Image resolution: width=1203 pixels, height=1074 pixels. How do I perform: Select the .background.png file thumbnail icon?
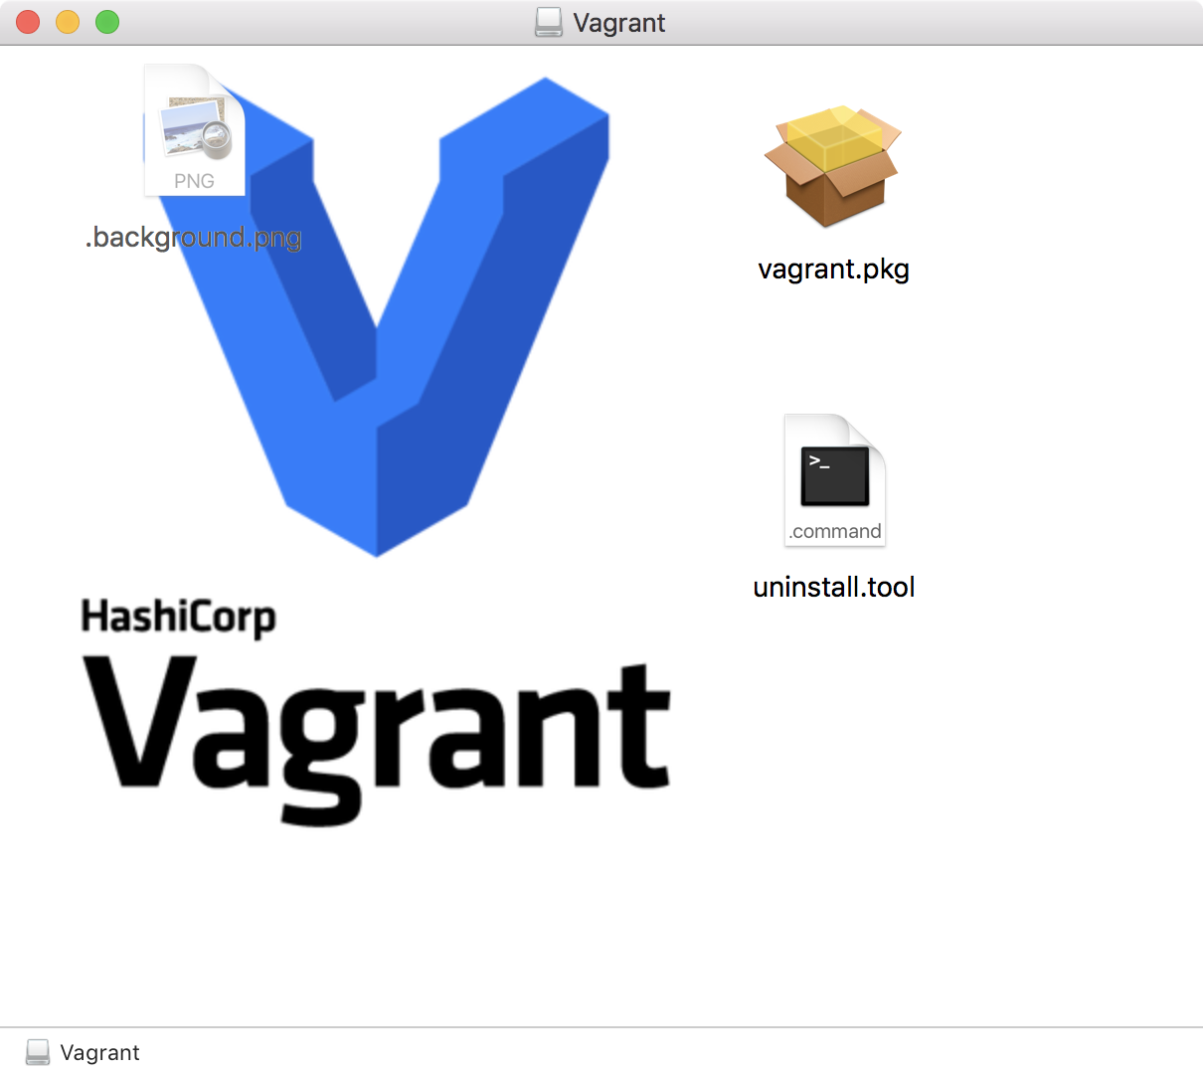tap(194, 129)
